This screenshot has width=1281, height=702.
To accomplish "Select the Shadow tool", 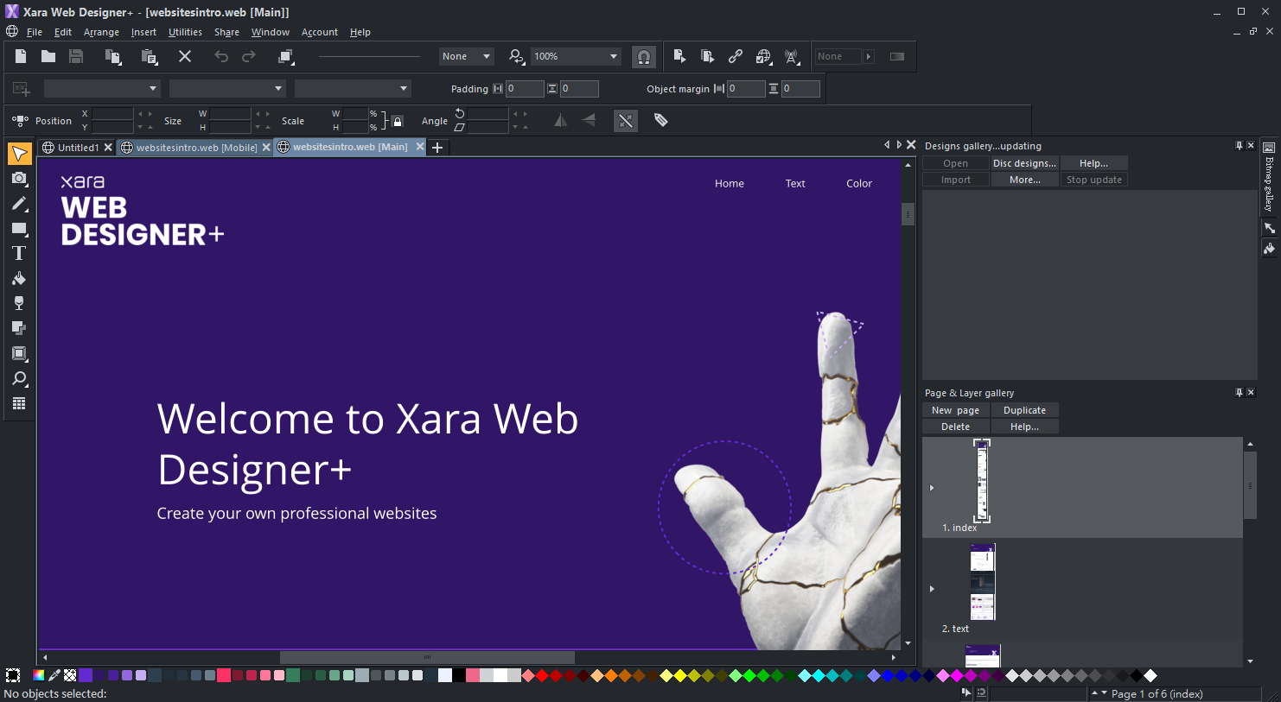I will click(19, 328).
